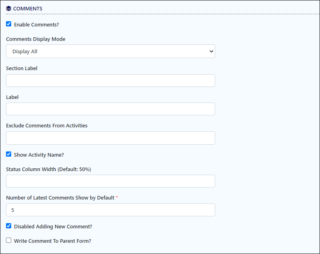Click the "Enable Comments?" label text
The image size is (320, 254).
pos(36,24)
